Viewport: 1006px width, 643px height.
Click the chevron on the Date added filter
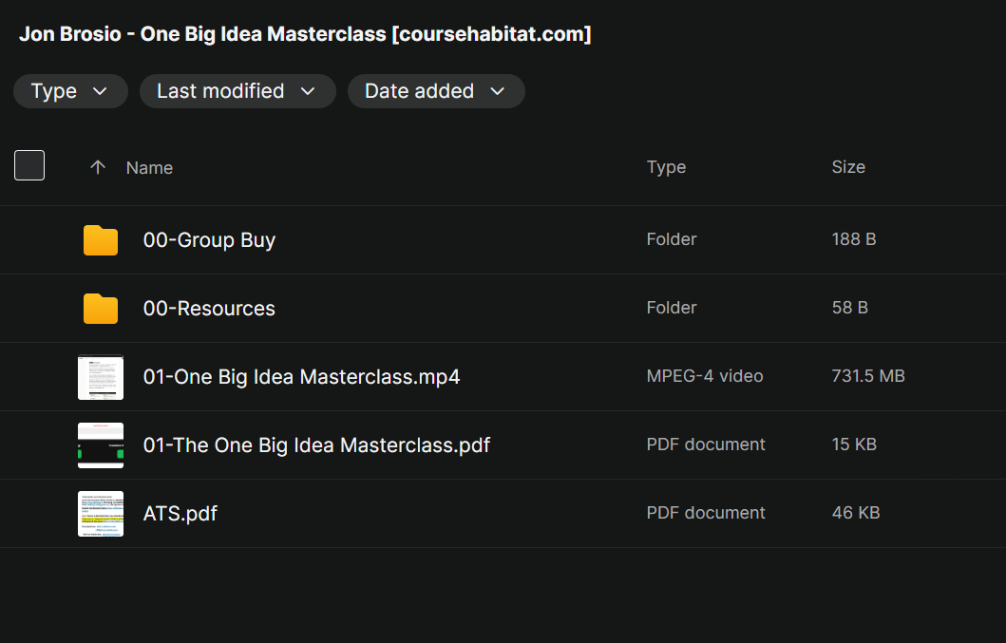[497, 92]
